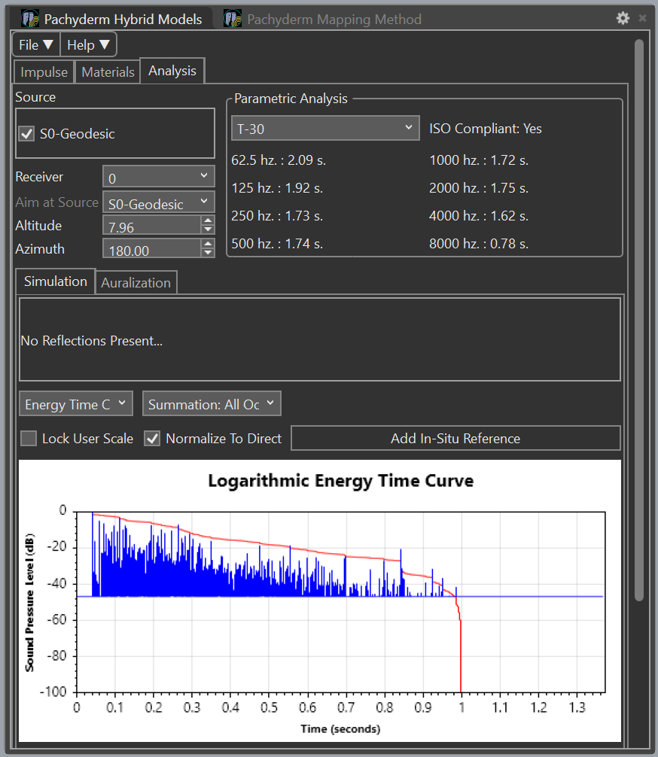Click the Pachyderm Hybrid Models elephant icon
658x757 pixels.
click(29, 19)
